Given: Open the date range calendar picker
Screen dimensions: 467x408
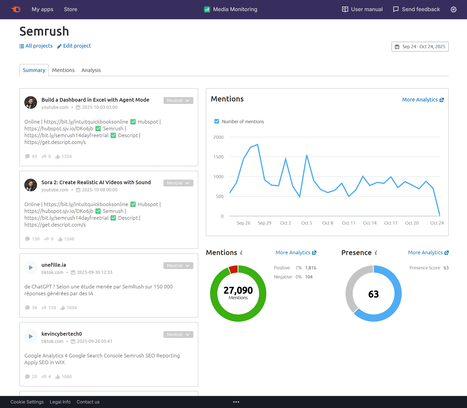Looking at the screenshot, I should tap(420, 46).
